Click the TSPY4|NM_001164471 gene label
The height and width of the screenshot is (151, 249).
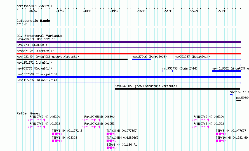tap(122, 145)
